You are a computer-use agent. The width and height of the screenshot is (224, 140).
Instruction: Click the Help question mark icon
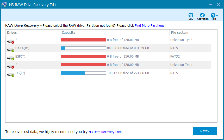pos(213,15)
